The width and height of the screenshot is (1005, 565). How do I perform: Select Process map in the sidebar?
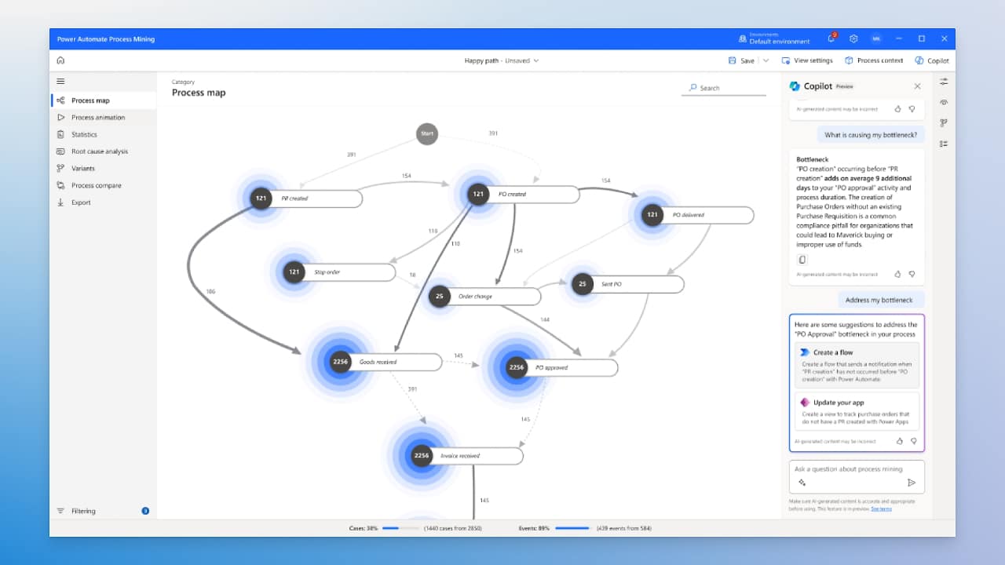(x=104, y=100)
